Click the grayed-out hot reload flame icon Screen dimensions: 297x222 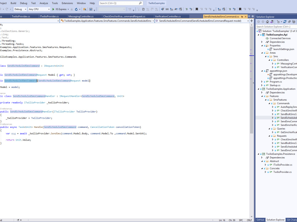(x=72, y=9)
